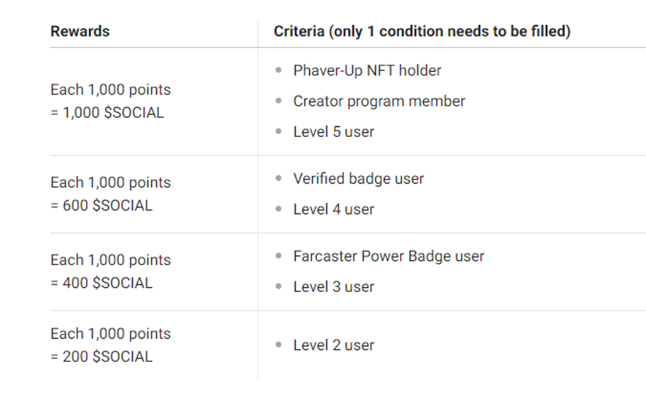Click the Criteria column header text
This screenshot has height=400, width=646.
(422, 31)
